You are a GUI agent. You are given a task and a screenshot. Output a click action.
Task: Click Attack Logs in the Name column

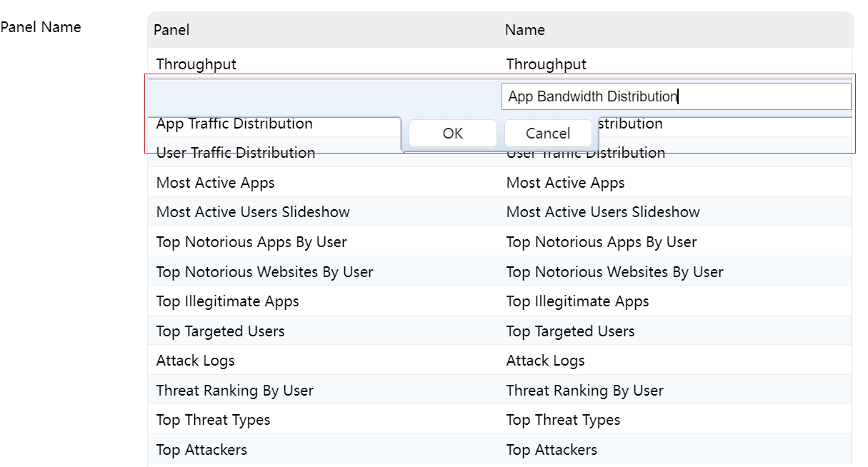(545, 361)
